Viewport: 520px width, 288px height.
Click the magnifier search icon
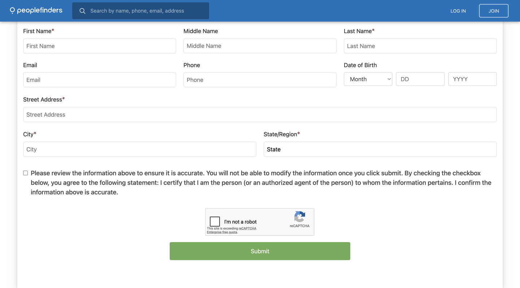(x=82, y=11)
